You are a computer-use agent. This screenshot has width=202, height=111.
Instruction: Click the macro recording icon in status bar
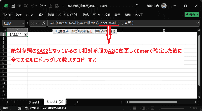point(19,108)
